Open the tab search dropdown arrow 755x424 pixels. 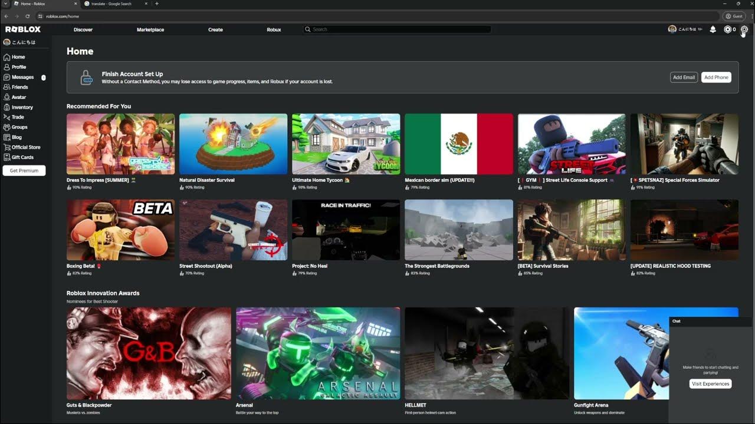tap(5, 4)
